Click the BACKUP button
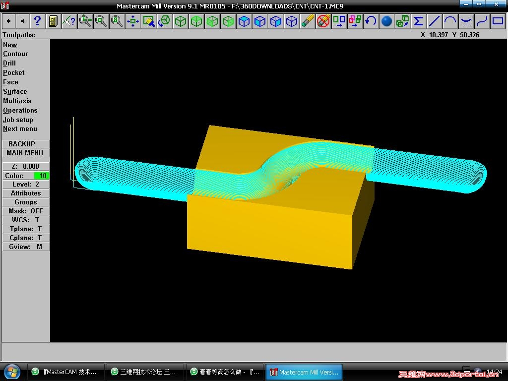This screenshot has width=508, height=381. (26, 144)
